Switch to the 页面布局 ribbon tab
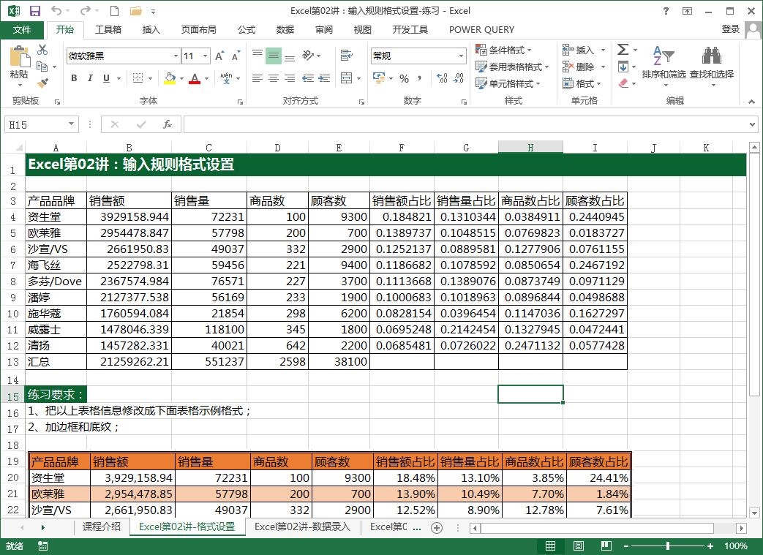763x555 pixels. pos(198,30)
